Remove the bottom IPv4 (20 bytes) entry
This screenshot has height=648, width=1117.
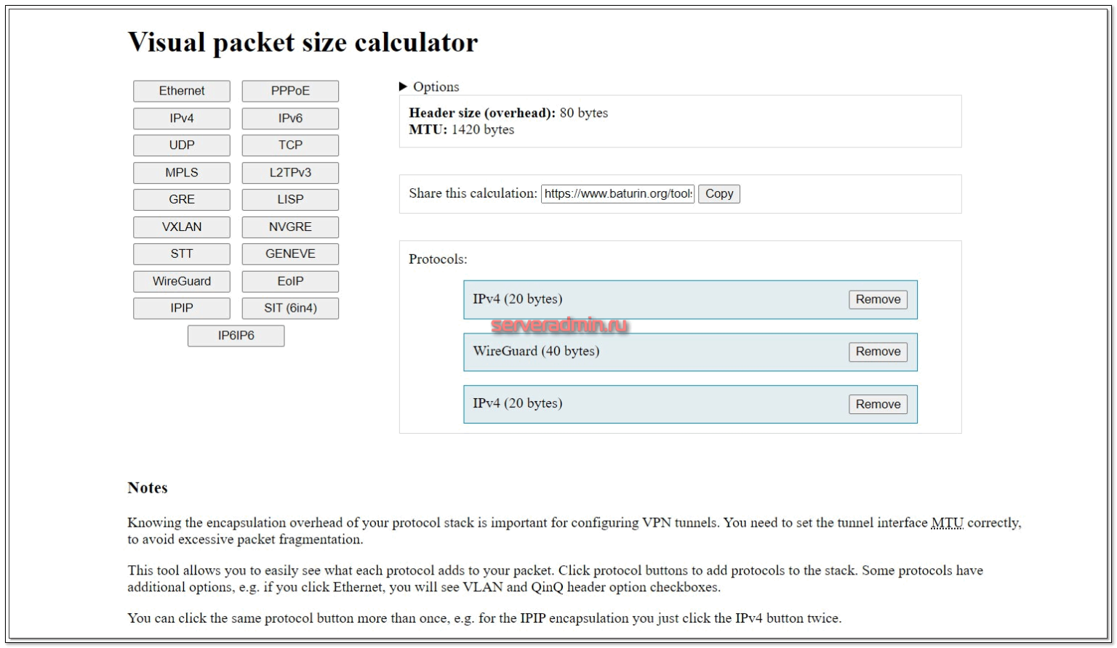point(877,405)
